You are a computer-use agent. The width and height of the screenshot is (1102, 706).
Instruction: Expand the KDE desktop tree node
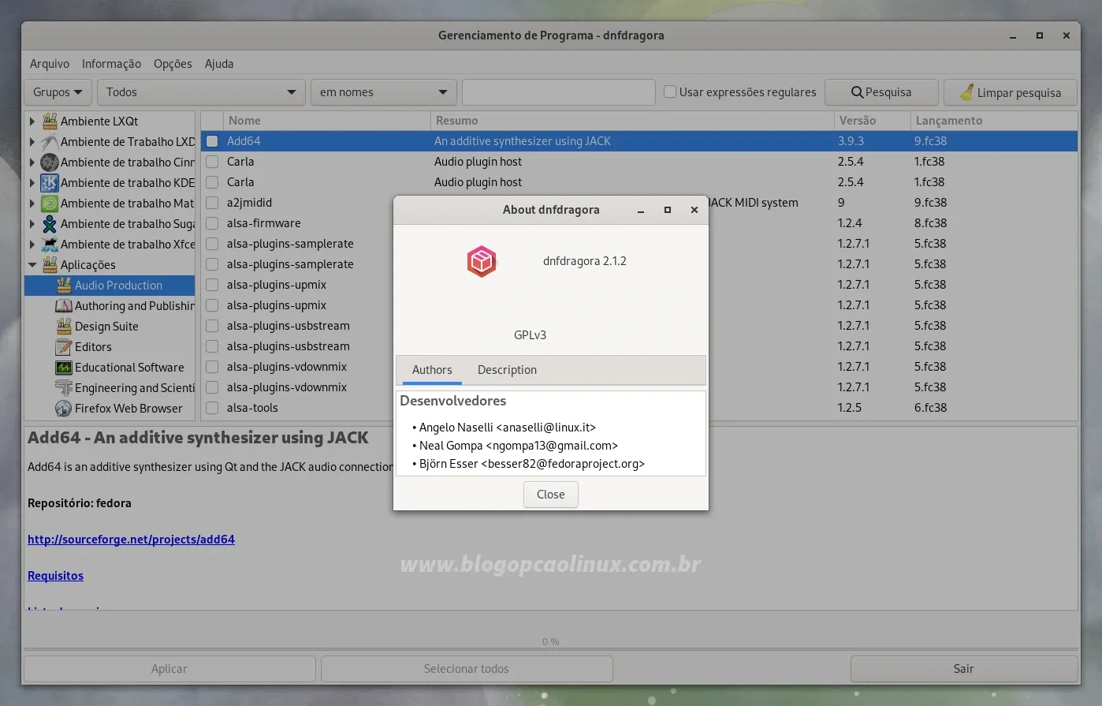32,182
